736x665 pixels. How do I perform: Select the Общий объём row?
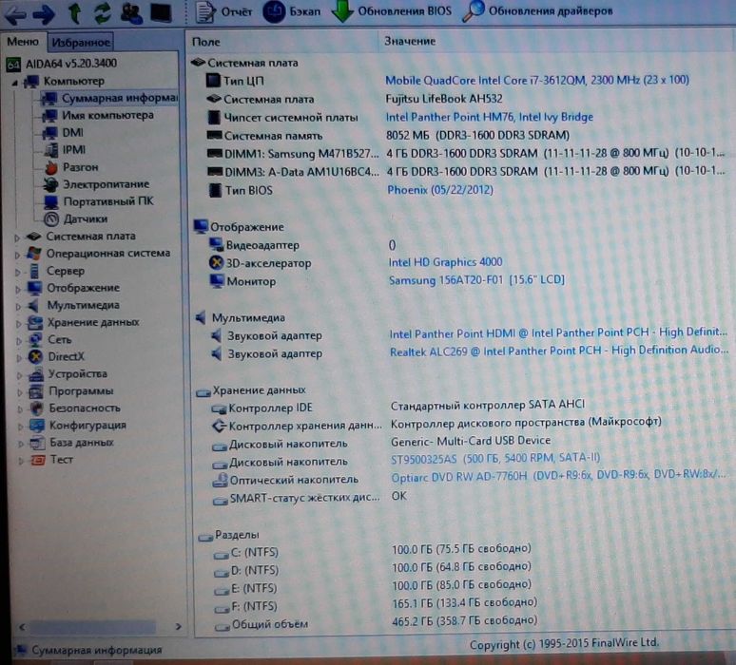[x=376, y=623]
